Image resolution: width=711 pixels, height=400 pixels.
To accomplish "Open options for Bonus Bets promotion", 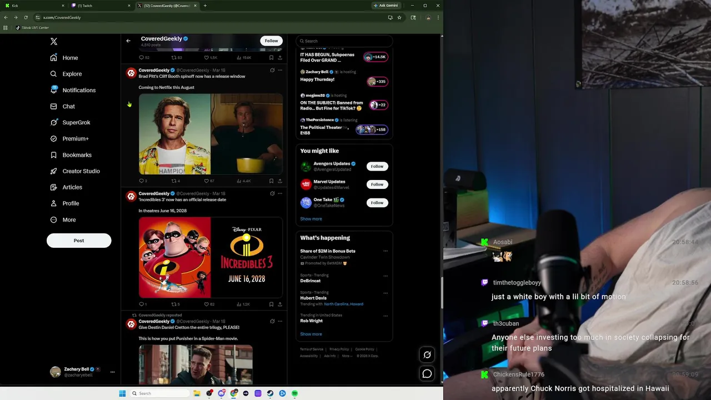I will tap(385, 251).
